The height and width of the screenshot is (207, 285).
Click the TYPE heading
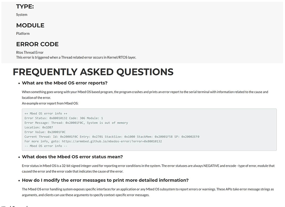coord(25,7)
